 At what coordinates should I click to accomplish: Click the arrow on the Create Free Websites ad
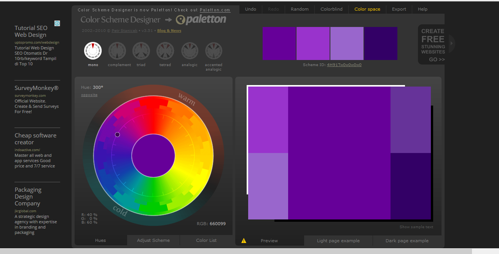point(452,43)
